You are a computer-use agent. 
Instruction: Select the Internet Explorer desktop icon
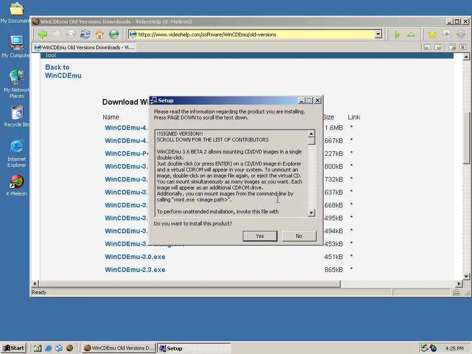click(17, 153)
